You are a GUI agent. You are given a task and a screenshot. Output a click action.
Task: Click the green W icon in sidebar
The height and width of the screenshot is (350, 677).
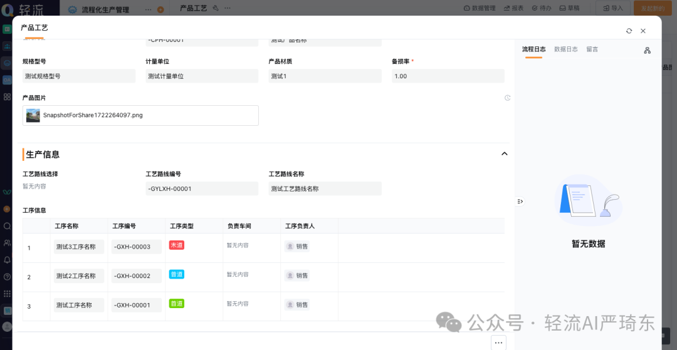[7, 192]
